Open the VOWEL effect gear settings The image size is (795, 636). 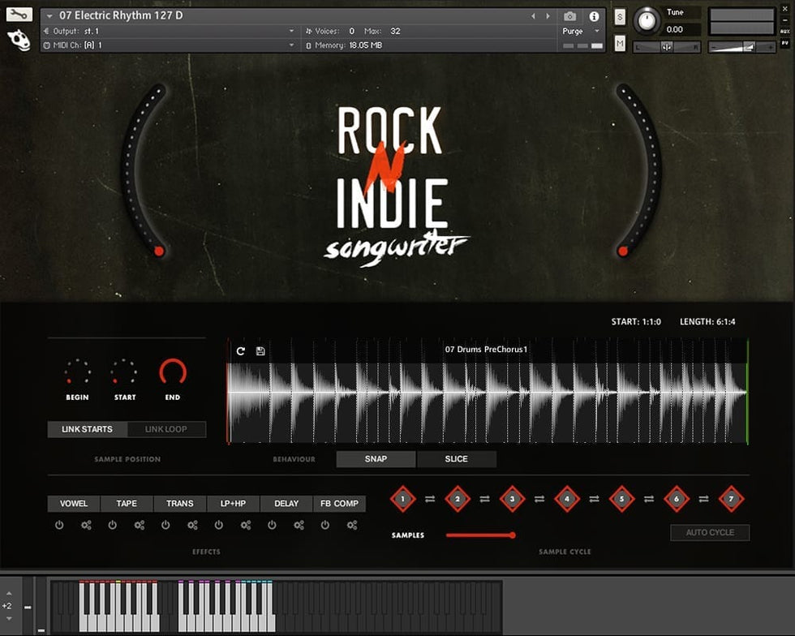pos(86,525)
